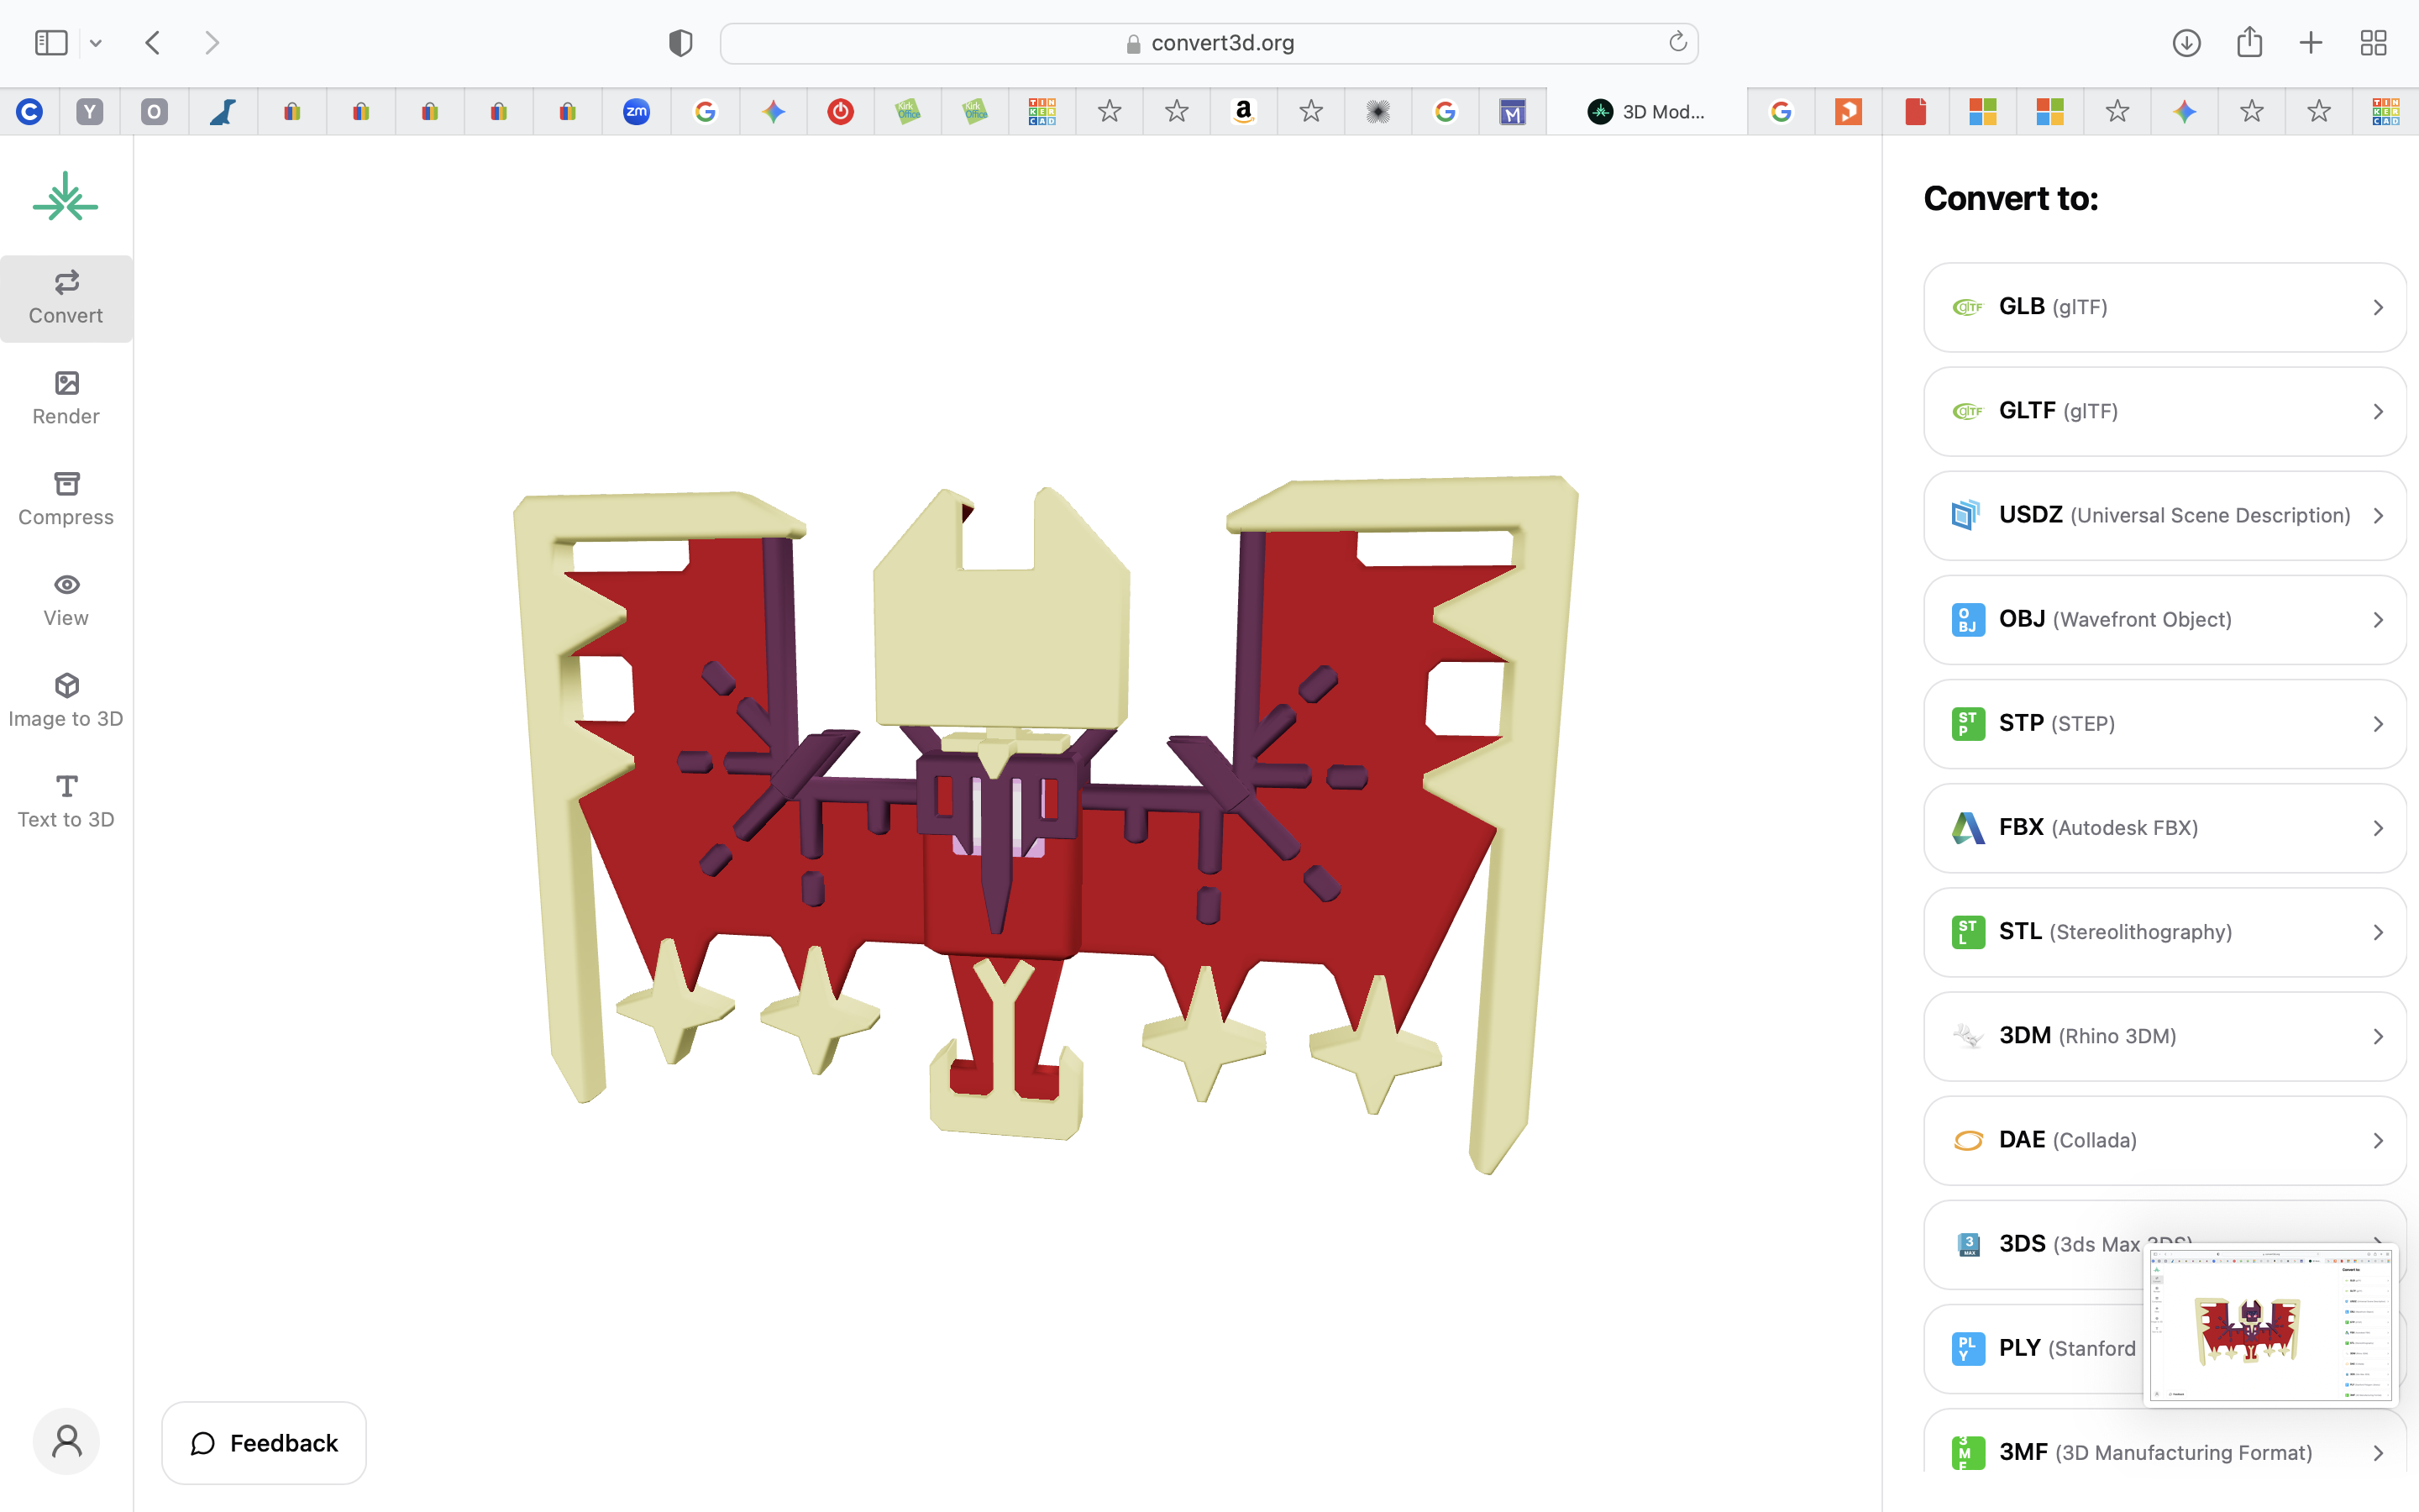Image resolution: width=2419 pixels, height=1512 pixels.
Task: Select the active 3D Mod... tab
Action: click(x=1646, y=111)
